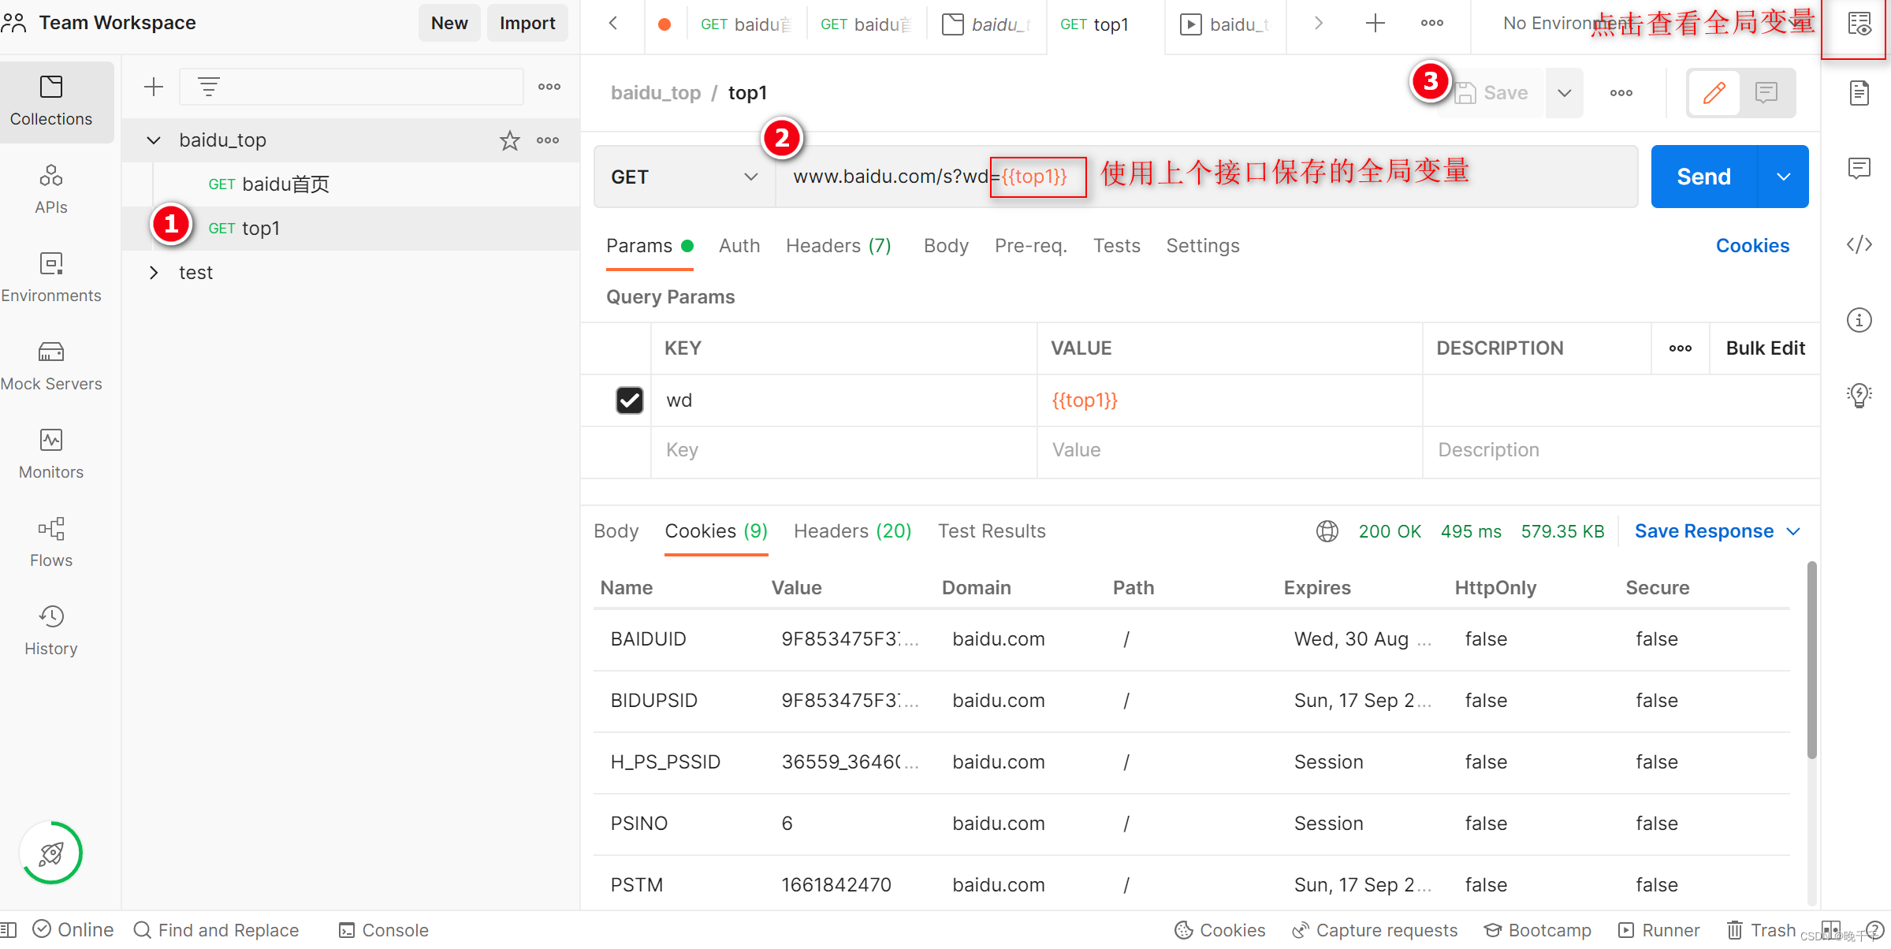Screen dimensions: 1891x949
Task: Open Bootcamp from the status bar
Action: 1539,930
